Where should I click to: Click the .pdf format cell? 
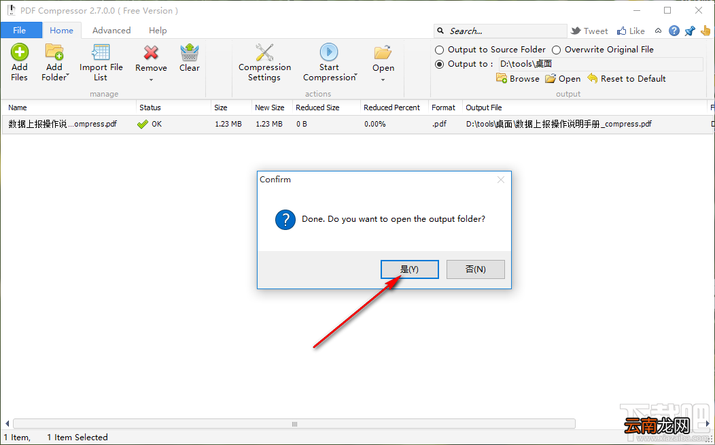(439, 124)
